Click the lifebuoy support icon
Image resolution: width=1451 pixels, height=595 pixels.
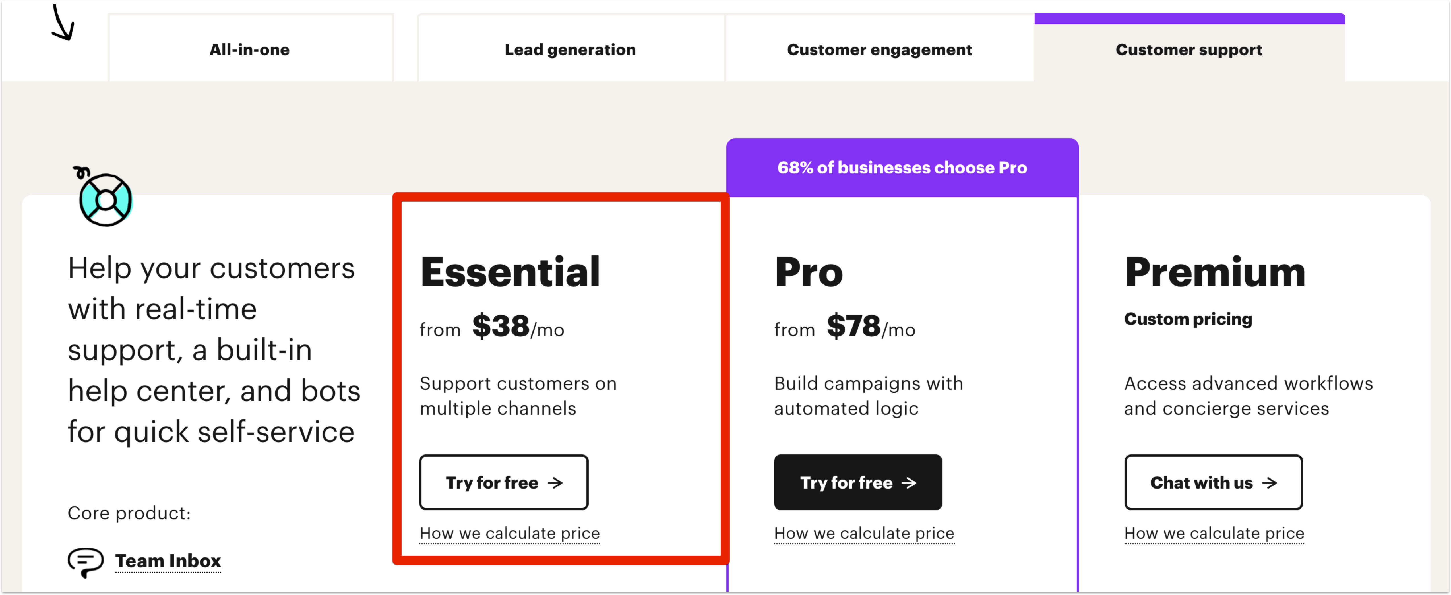(104, 197)
